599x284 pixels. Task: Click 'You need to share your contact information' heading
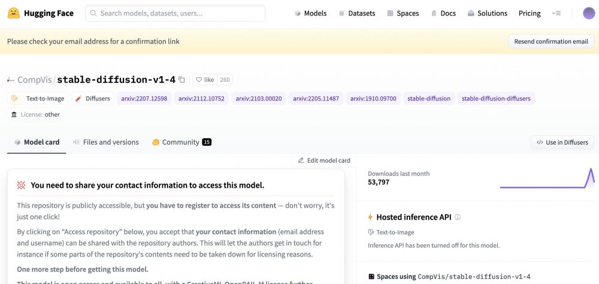coord(147,186)
